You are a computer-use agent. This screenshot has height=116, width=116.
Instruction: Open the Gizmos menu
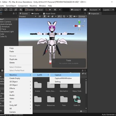click(x=82, y=16)
